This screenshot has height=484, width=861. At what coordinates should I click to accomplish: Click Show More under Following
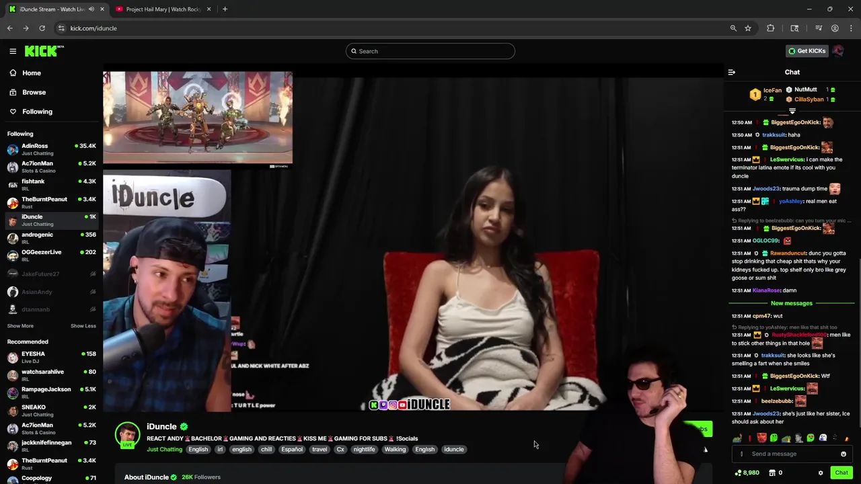20,326
